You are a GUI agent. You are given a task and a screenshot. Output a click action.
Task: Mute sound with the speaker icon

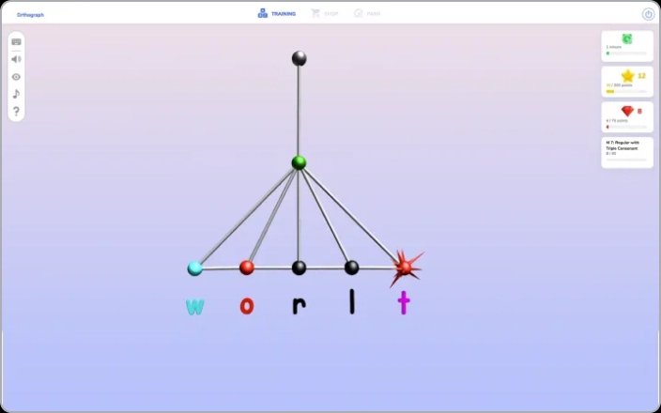point(16,59)
